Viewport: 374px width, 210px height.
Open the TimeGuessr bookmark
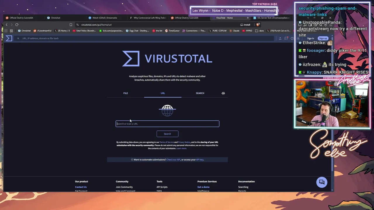click(x=172, y=31)
